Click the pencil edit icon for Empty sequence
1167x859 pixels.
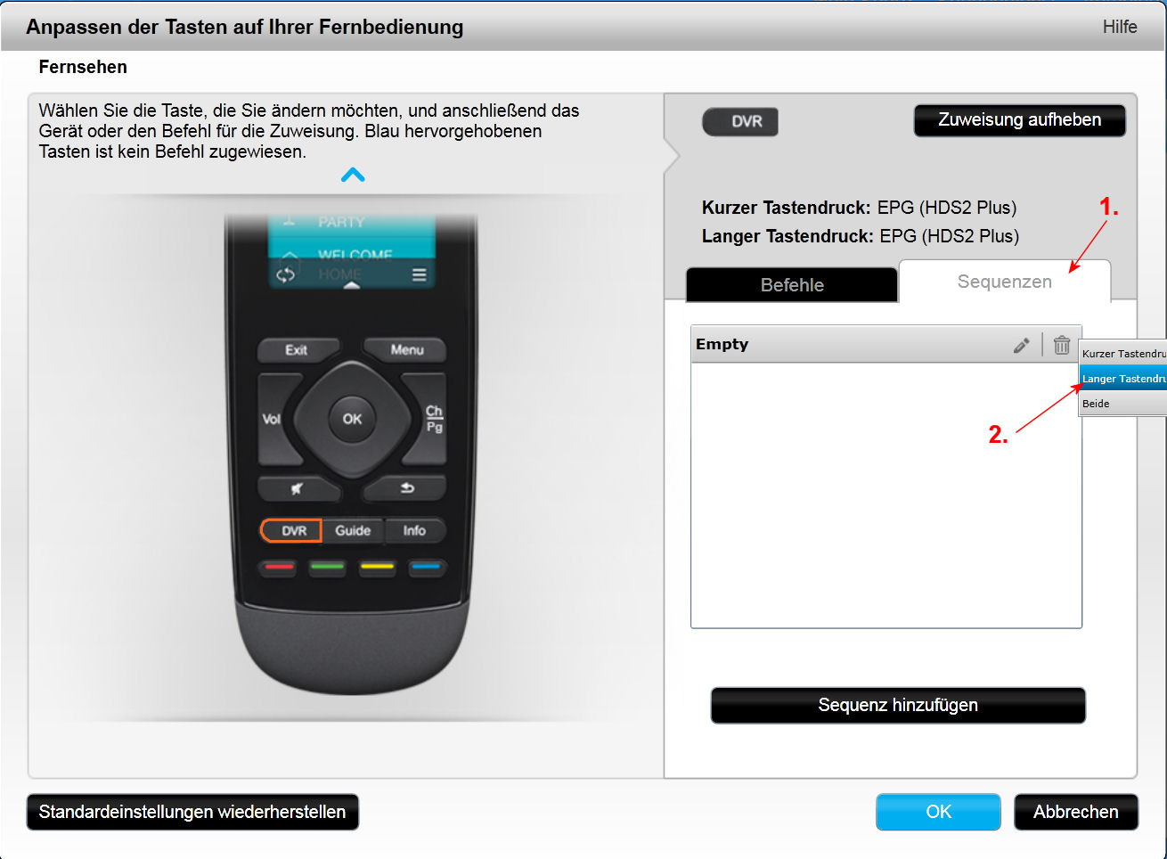click(1022, 345)
